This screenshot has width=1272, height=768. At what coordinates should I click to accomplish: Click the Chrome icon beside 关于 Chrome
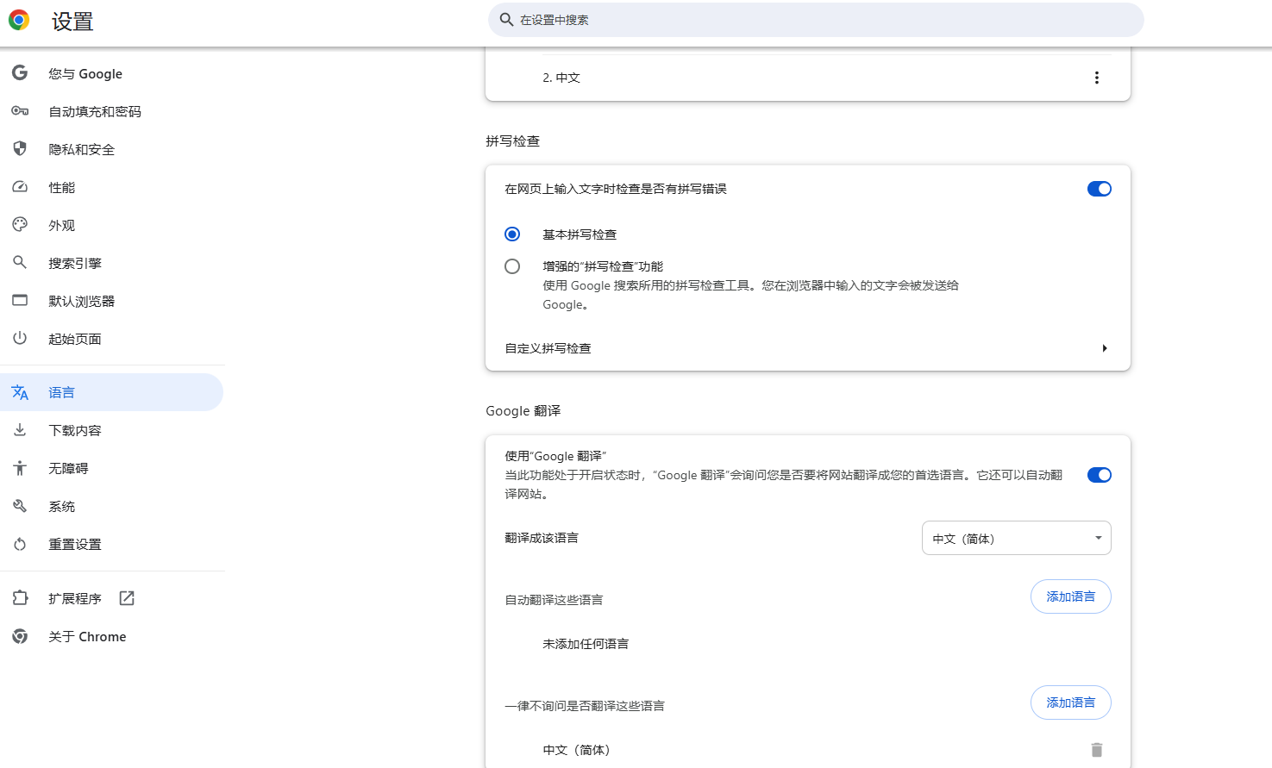point(20,636)
